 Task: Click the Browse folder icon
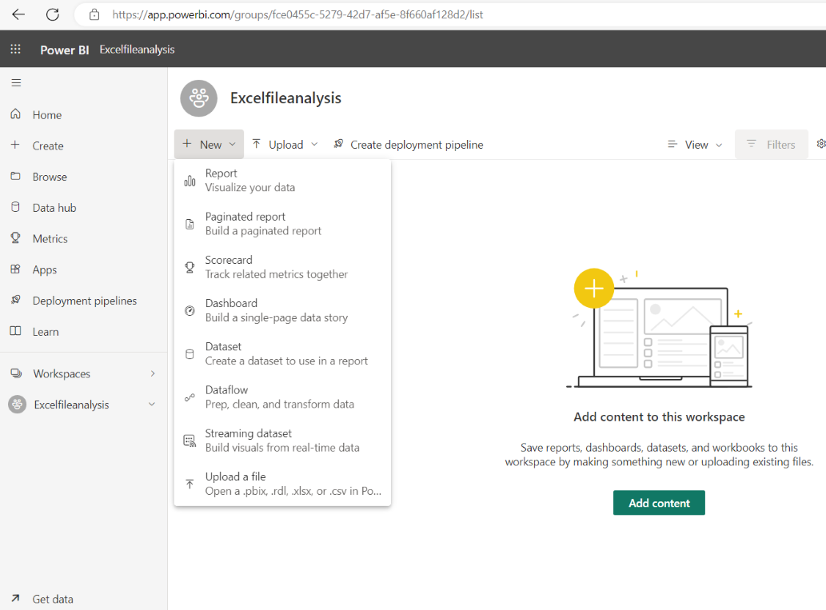(x=16, y=176)
